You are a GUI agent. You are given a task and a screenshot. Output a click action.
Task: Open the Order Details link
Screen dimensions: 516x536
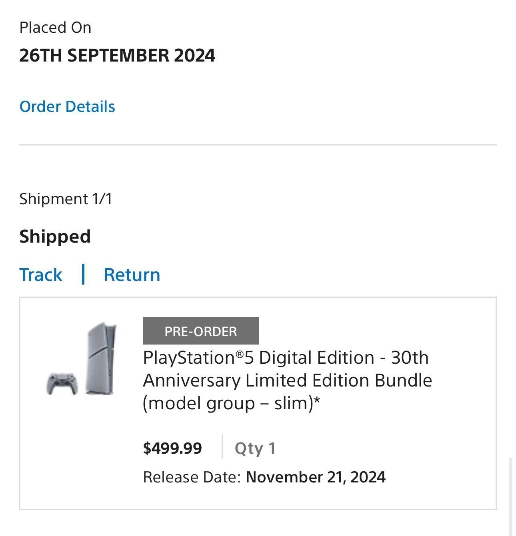[x=67, y=106]
